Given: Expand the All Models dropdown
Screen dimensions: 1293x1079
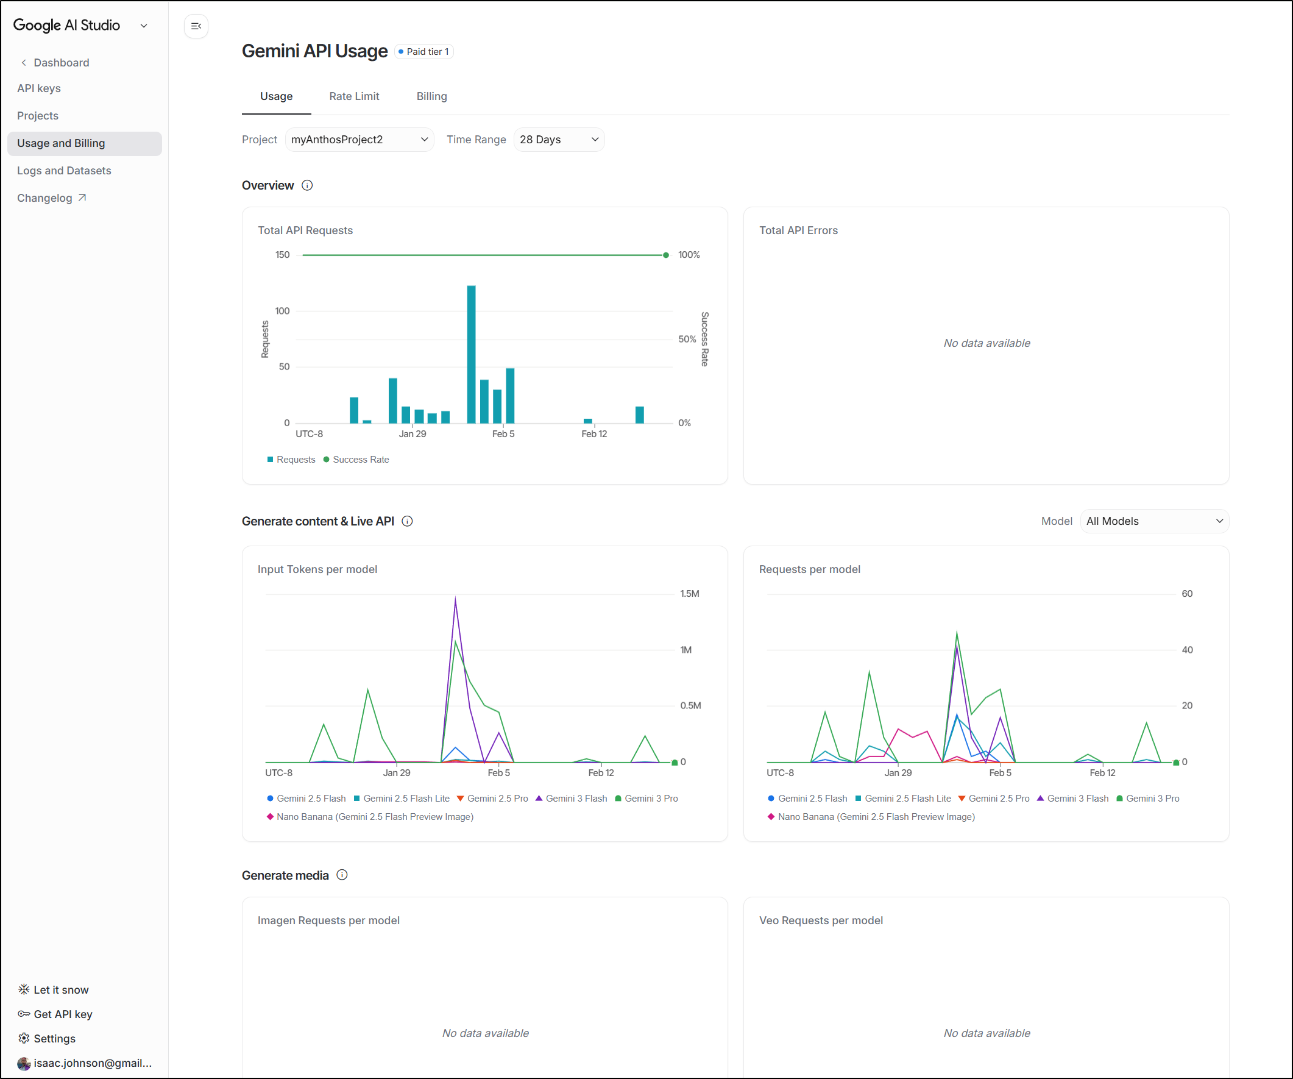Looking at the screenshot, I should [1155, 521].
